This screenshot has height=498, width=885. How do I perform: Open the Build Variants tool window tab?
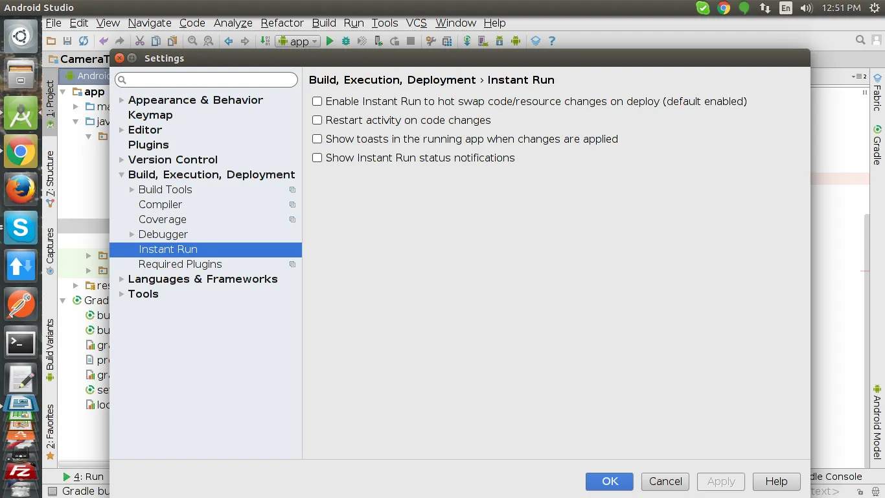(x=50, y=350)
